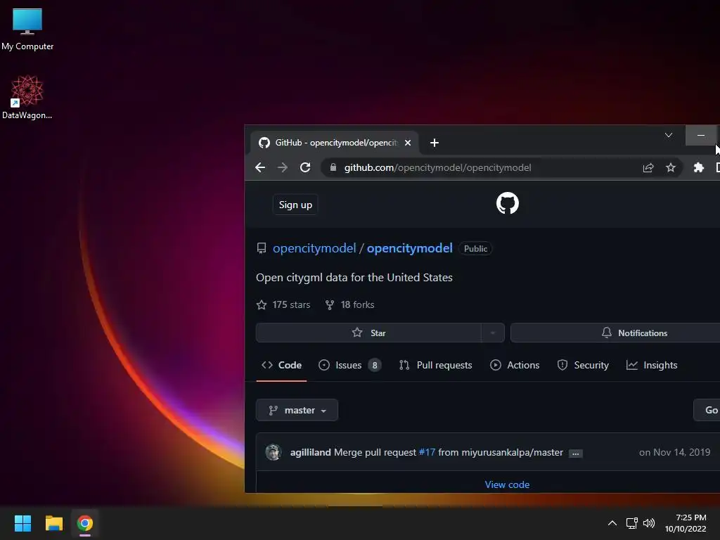Click agilliland's avatar thumbnail
The image size is (720, 540).
pyautogui.click(x=274, y=452)
